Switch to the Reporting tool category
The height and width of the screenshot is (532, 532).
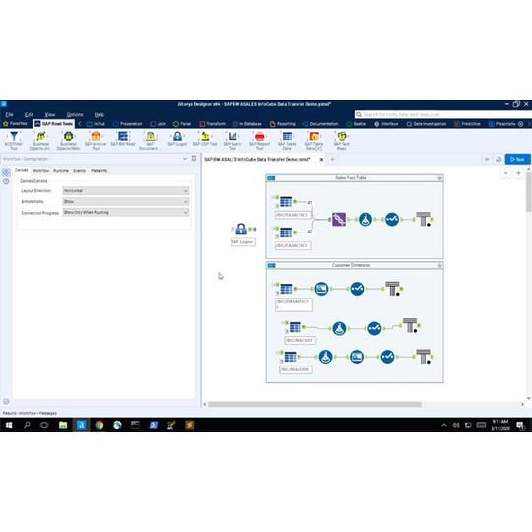click(x=283, y=124)
